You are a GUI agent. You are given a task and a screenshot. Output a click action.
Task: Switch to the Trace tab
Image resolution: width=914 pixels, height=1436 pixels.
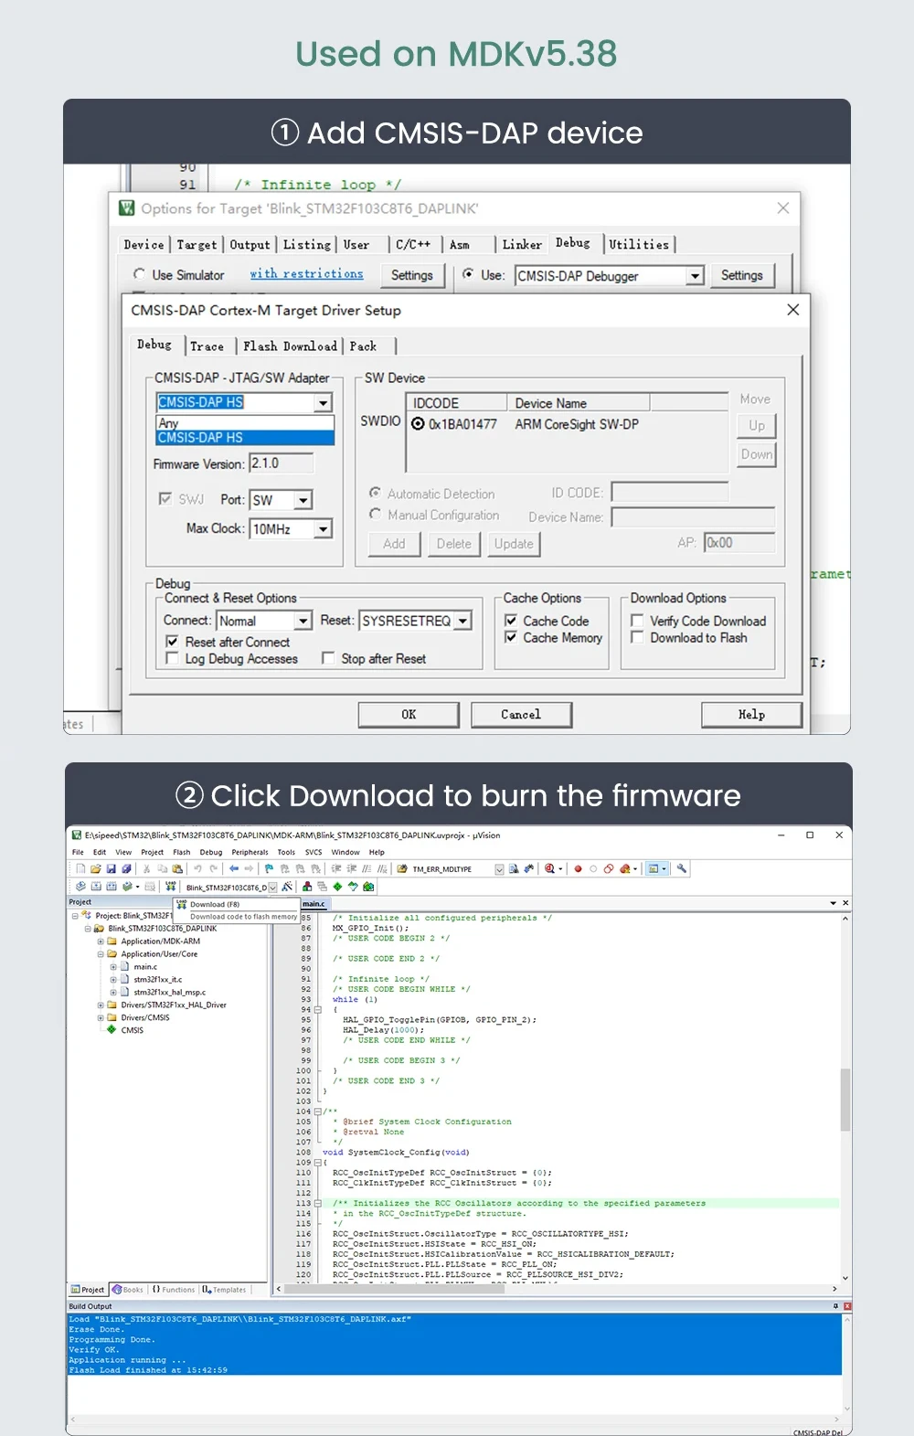click(x=207, y=346)
